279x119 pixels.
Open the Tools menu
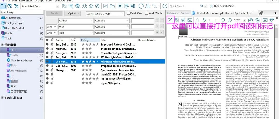pyautogui.click(x=49, y=1)
